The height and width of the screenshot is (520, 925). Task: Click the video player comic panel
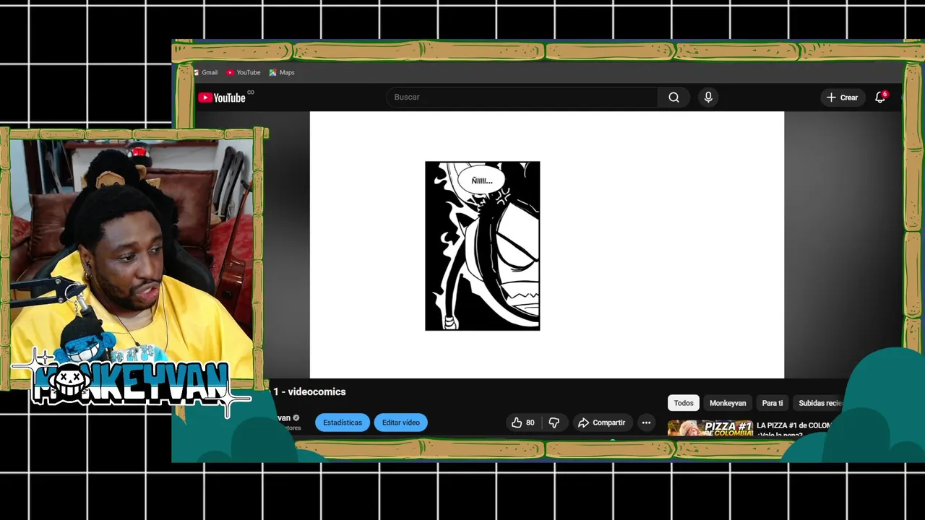(x=482, y=246)
